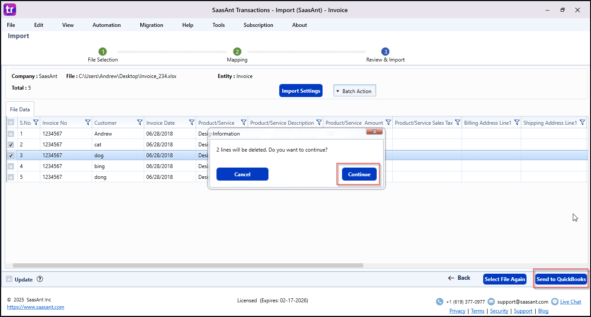The height and width of the screenshot is (317, 591).
Task: Open the Invoice Date column filter
Action: point(192,123)
